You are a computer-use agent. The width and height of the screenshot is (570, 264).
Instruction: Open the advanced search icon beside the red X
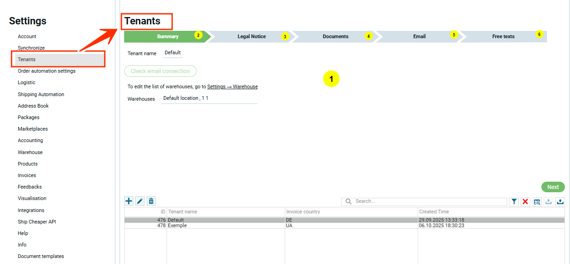click(x=537, y=201)
